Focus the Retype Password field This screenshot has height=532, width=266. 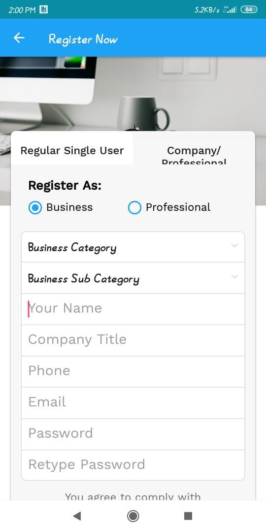(133, 465)
